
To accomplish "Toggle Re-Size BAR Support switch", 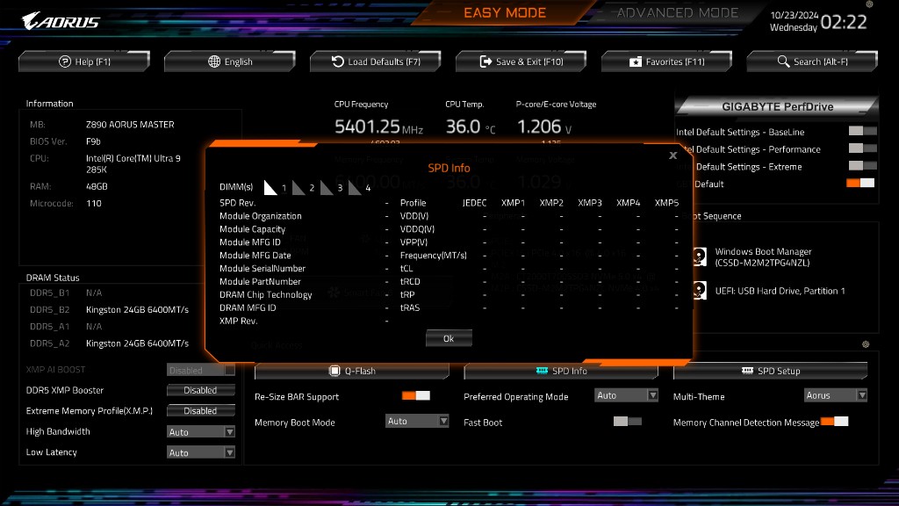I will tap(415, 396).
